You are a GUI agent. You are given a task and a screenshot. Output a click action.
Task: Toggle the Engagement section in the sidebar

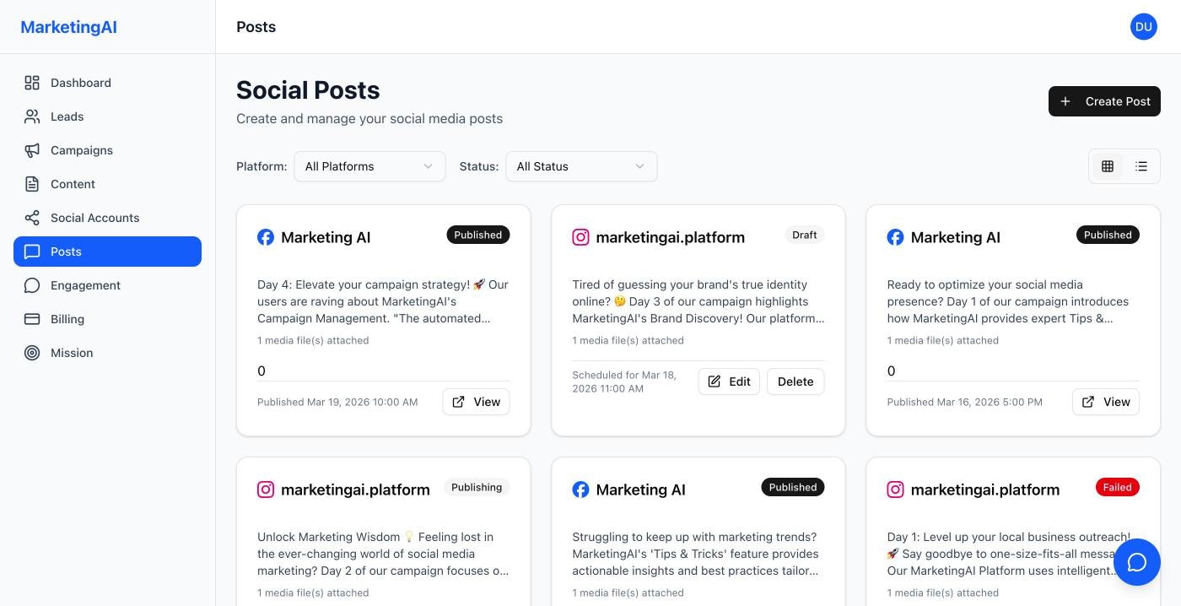(x=85, y=285)
